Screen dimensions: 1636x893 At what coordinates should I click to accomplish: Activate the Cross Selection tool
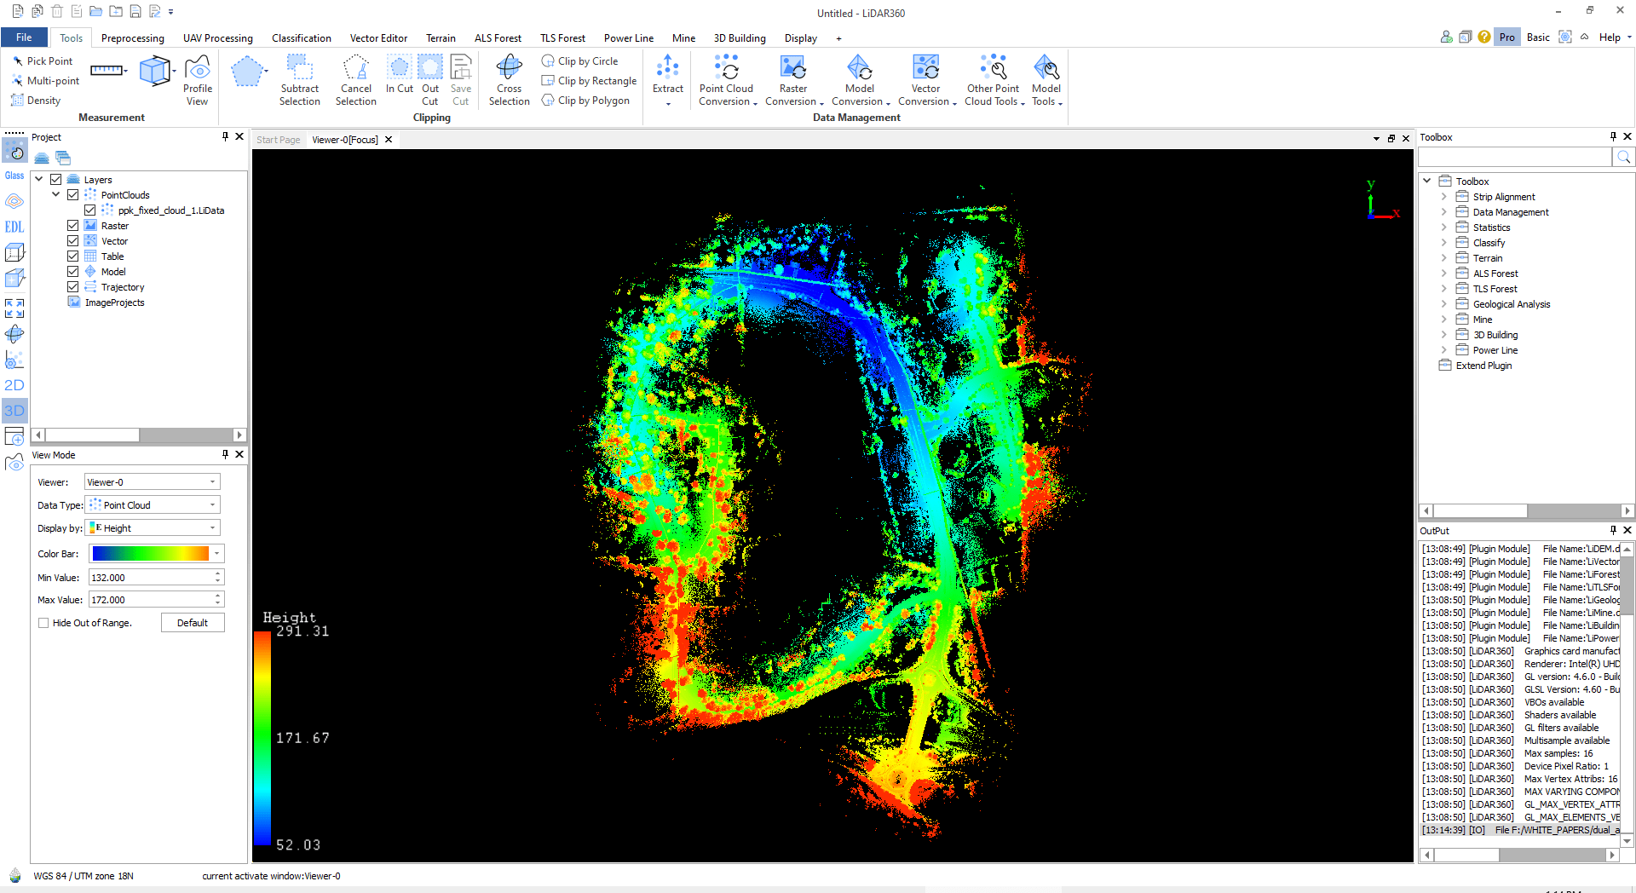[509, 79]
